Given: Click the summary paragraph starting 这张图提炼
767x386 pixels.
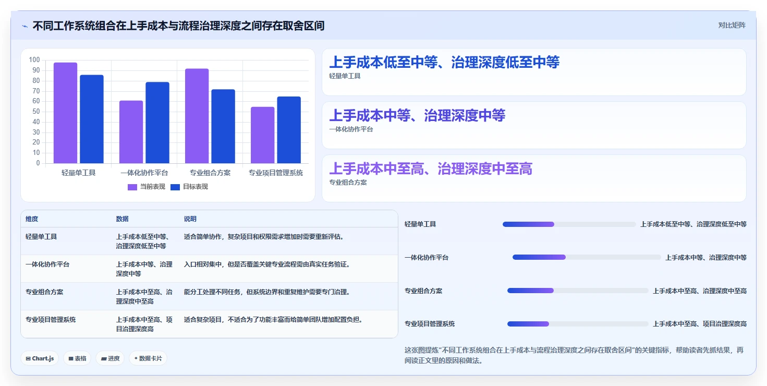Looking at the screenshot, I should point(574,355).
